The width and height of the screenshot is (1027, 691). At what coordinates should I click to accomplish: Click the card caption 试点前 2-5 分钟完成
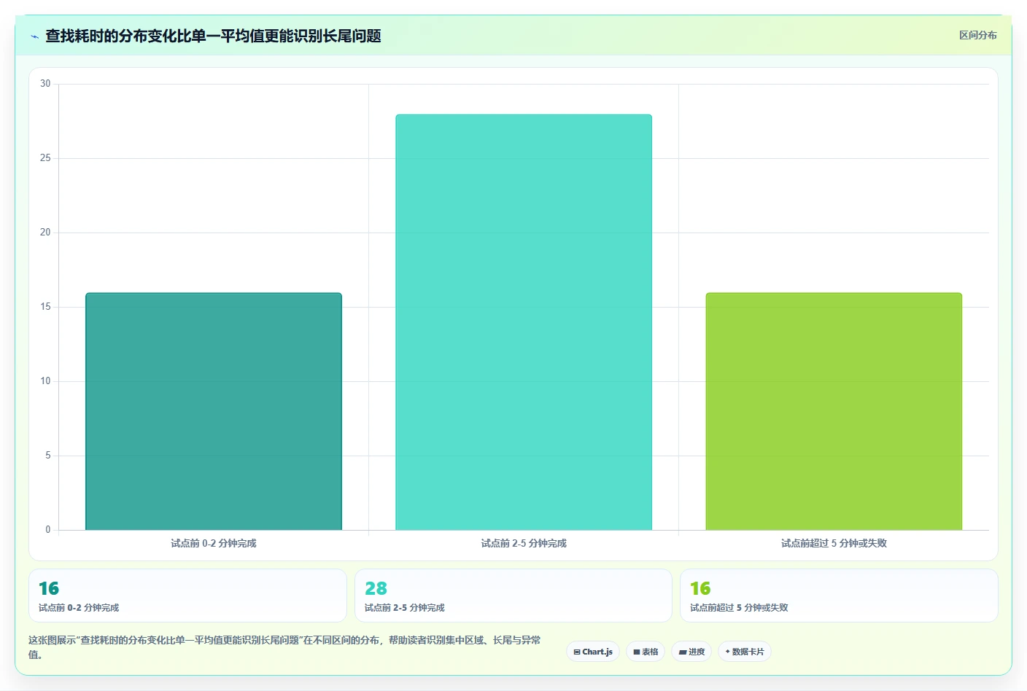[405, 607]
